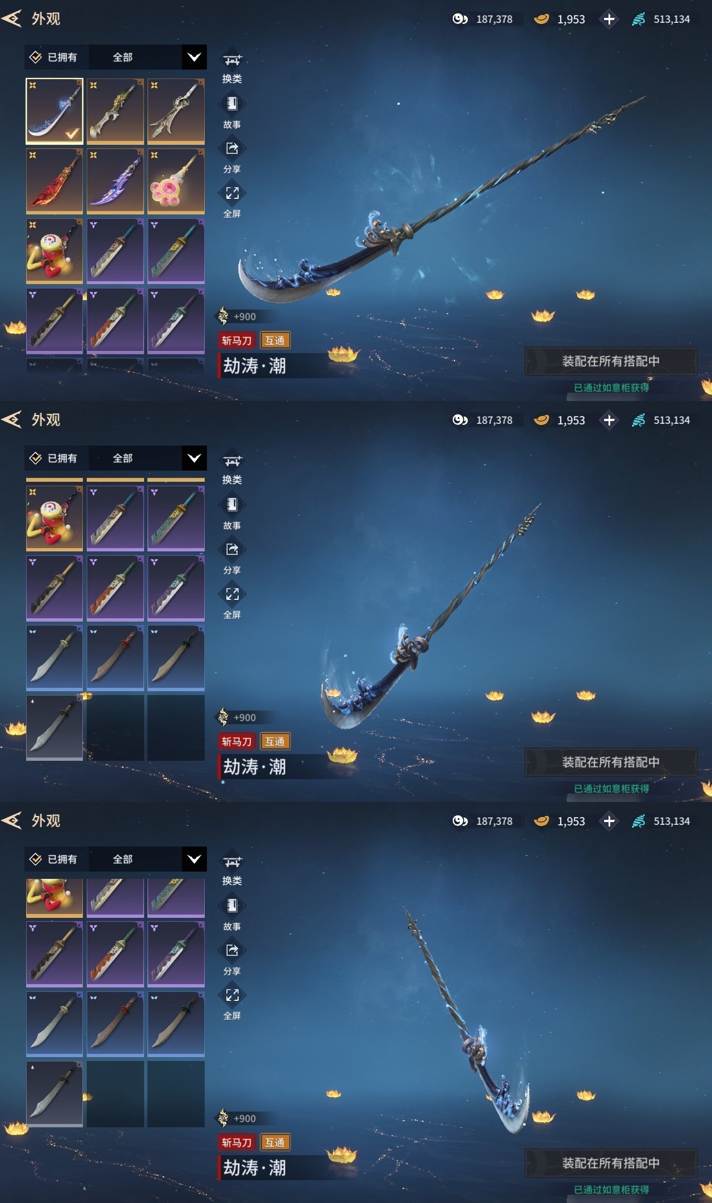Select the pink paw staff skin thumbnail

pyautogui.click(x=176, y=181)
